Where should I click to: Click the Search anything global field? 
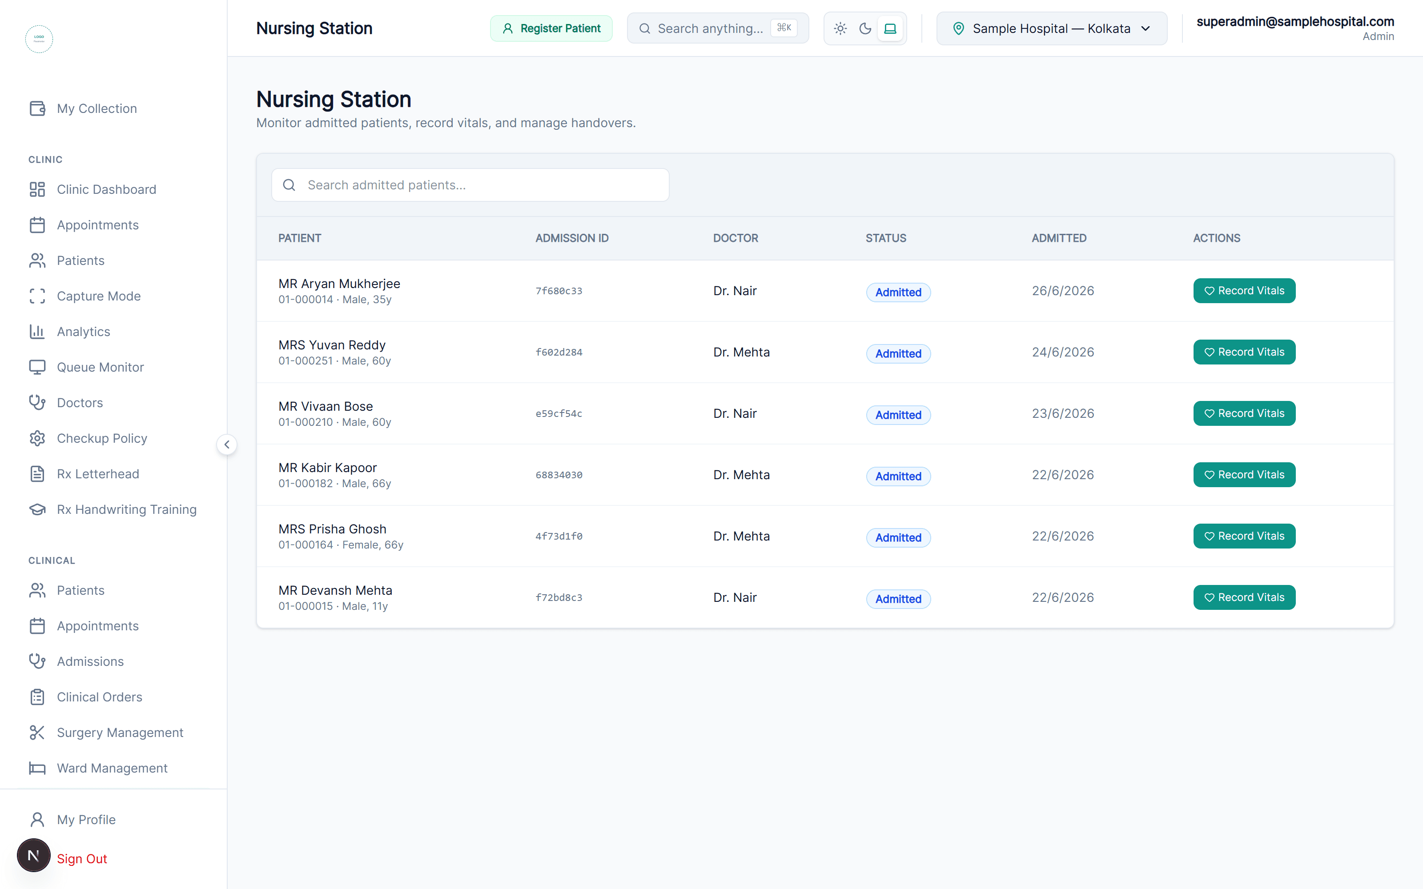pyautogui.click(x=717, y=28)
